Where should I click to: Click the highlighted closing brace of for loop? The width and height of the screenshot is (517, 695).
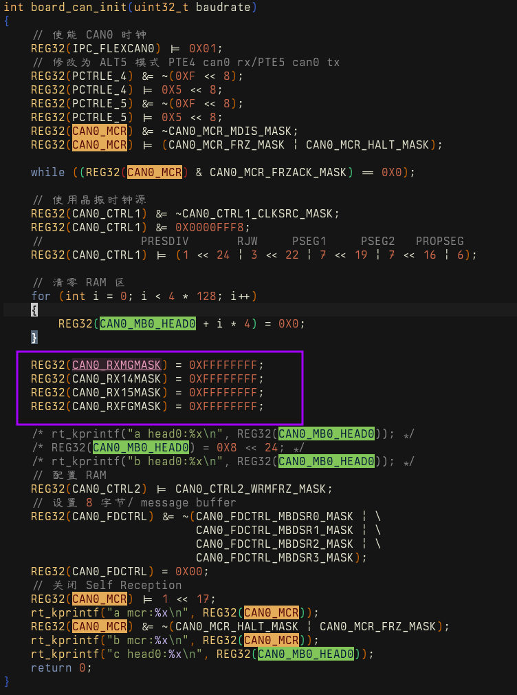(34, 337)
